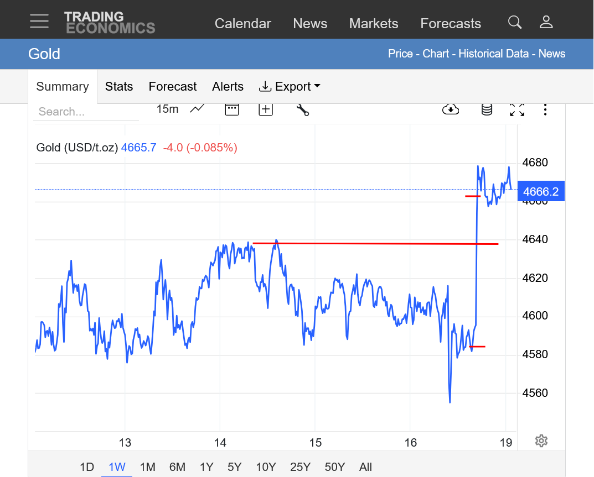Expand the three-dot chart options menu
This screenshot has height=477, width=594.
pos(545,109)
